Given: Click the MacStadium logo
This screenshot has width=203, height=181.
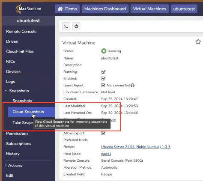Looking at the screenshot, I should [28, 9].
